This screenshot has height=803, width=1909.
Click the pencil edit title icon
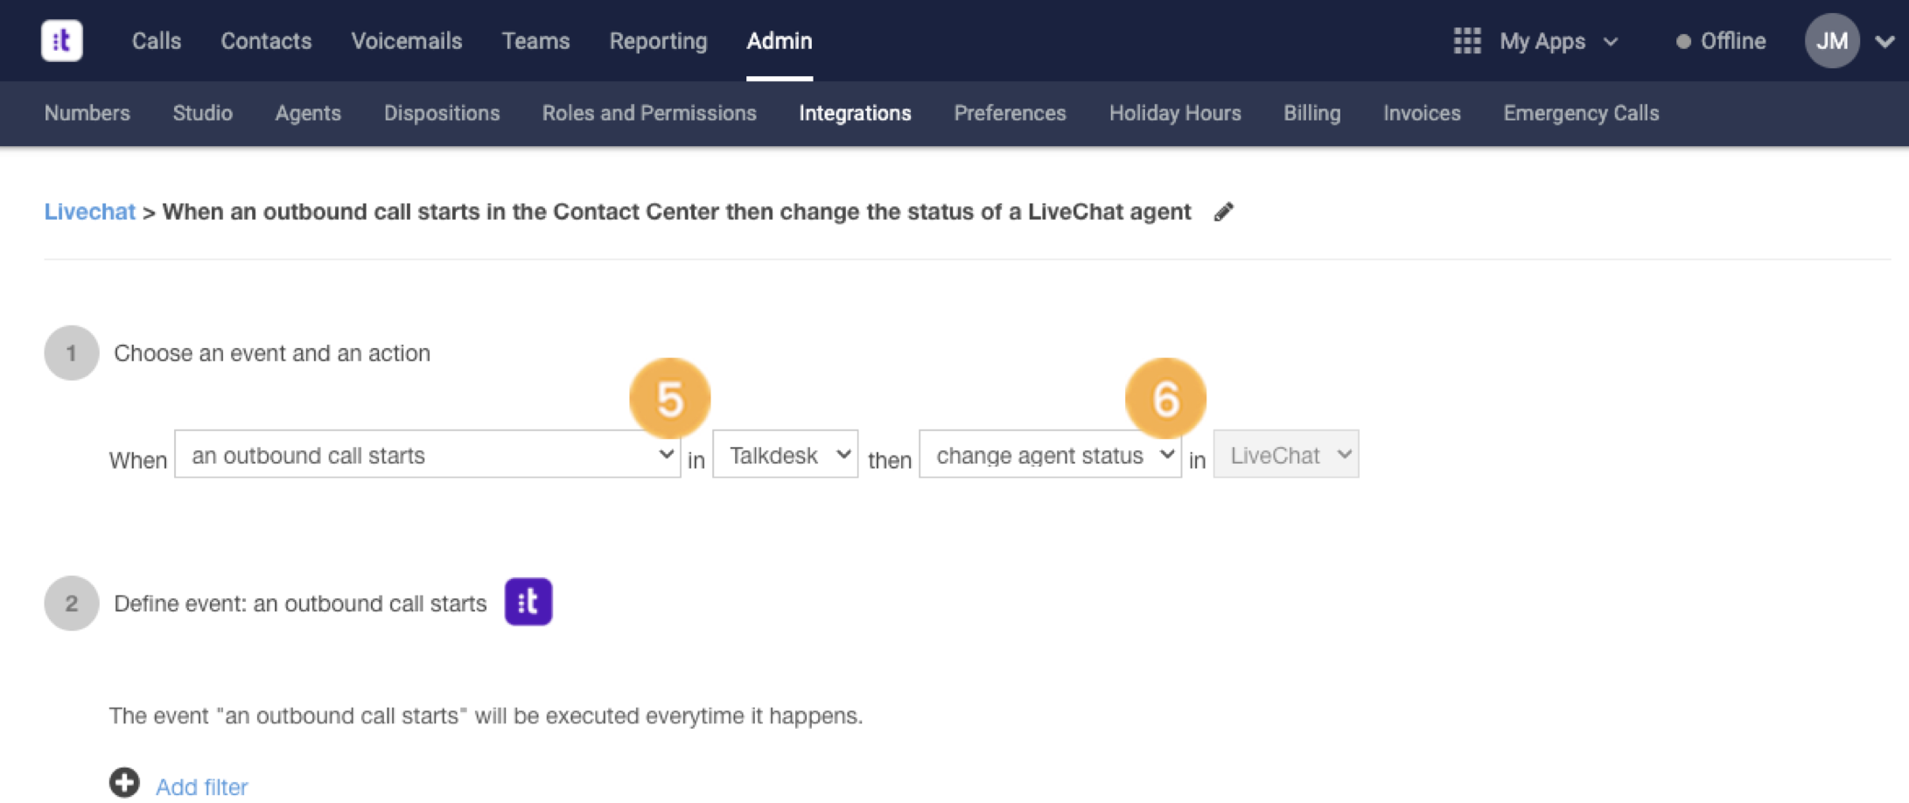[1223, 212]
